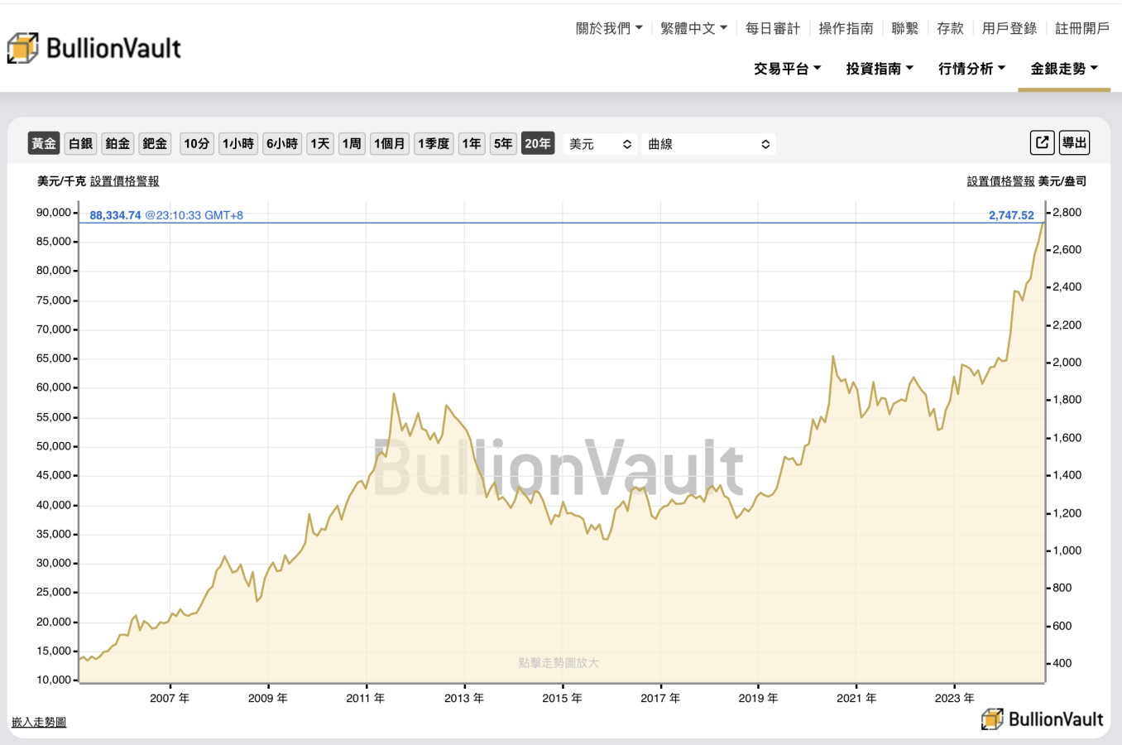This screenshot has height=745, width=1122.
Task: Set chart range to 1季度
Action: pyautogui.click(x=434, y=143)
